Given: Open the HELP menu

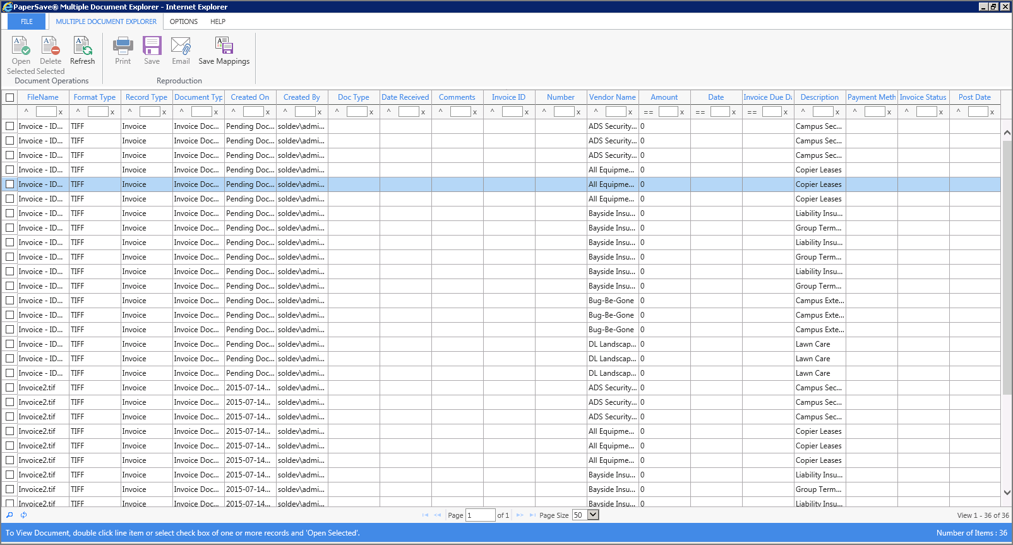Looking at the screenshot, I should click(218, 21).
